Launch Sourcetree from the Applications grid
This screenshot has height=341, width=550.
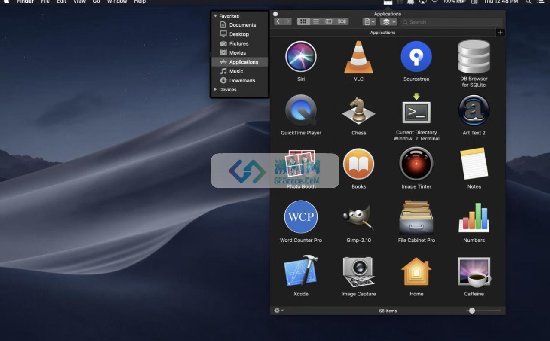pos(416,56)
